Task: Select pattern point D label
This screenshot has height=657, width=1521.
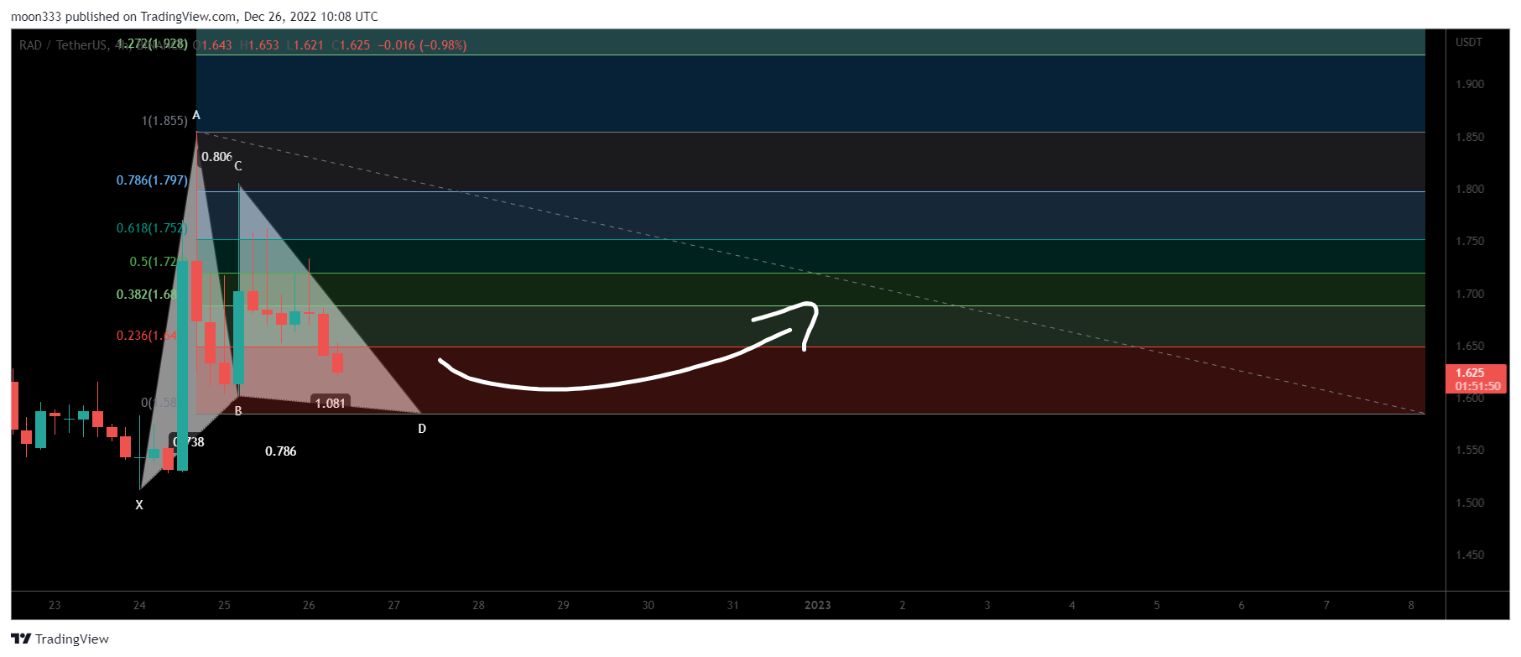Action: pyautogui.click(x=422, y=429)
